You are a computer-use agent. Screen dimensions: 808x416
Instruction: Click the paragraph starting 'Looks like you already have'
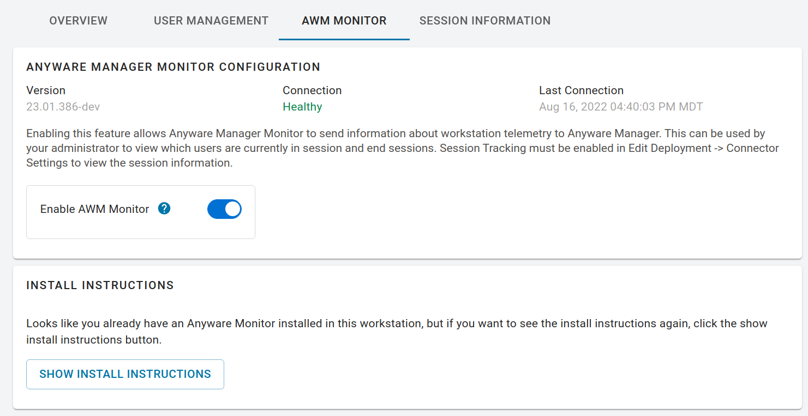point(397,332)
